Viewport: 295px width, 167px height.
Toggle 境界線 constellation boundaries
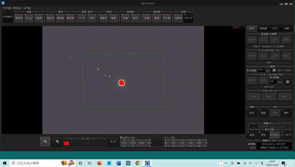tap(70, 18)
